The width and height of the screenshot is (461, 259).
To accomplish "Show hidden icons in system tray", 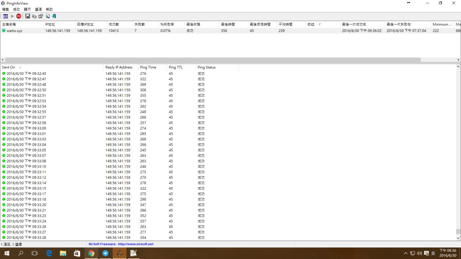I will click(406, 253).
